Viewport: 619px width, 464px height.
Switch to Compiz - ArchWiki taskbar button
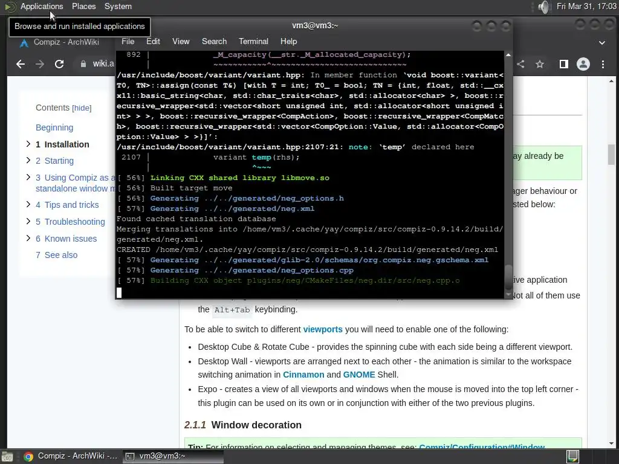71,456
